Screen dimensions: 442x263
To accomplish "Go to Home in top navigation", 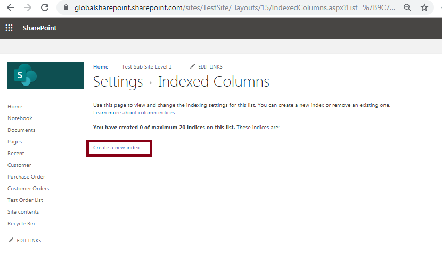I will tap(101, 66).
